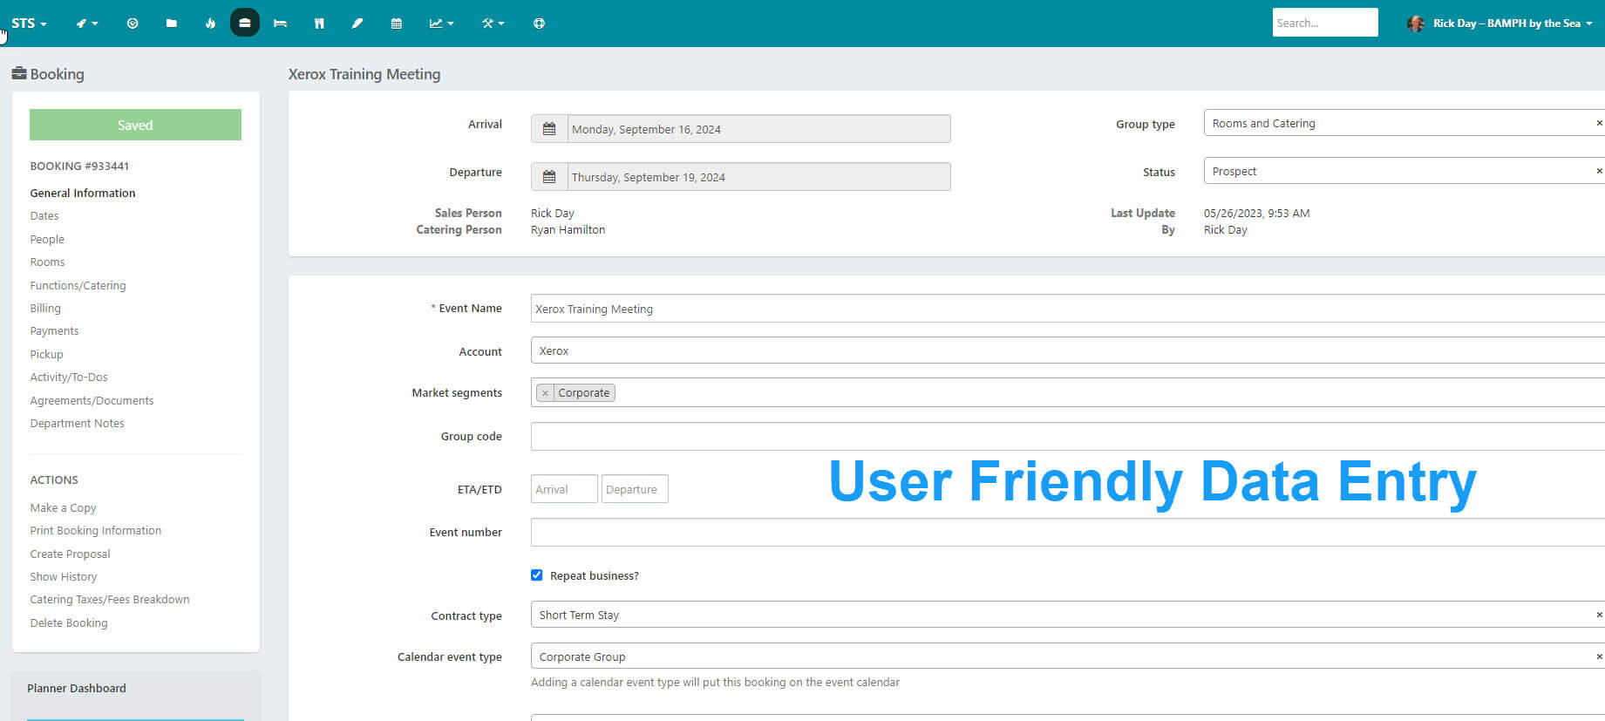1605x721 pixels.
Task: Open the folder icon in top navigation
Action: pos(171,24)
